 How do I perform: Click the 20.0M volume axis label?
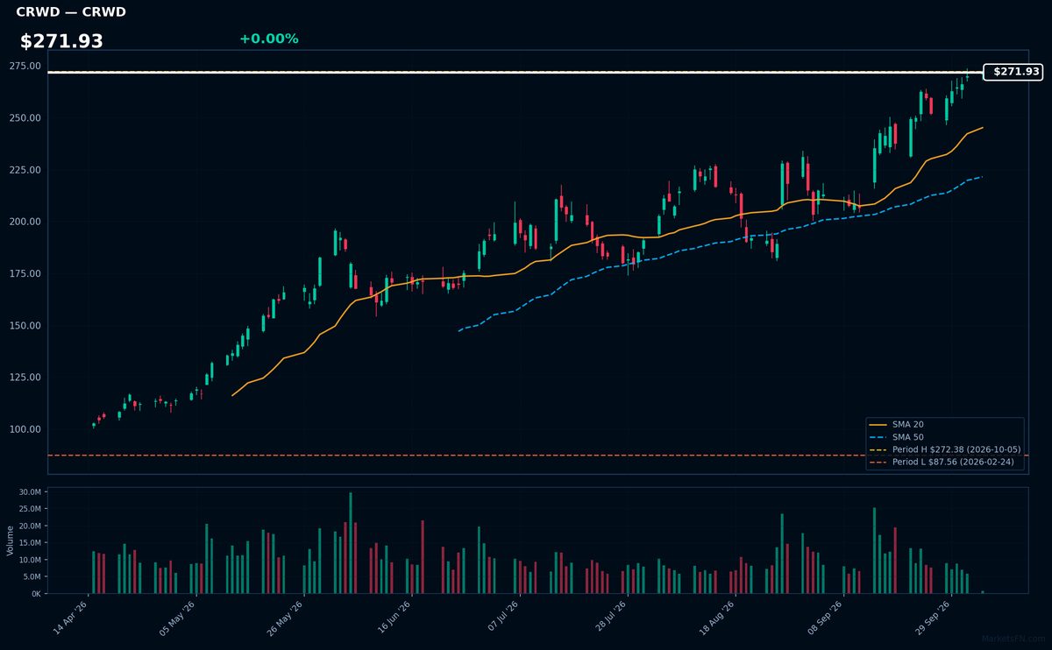click(30, 526)
